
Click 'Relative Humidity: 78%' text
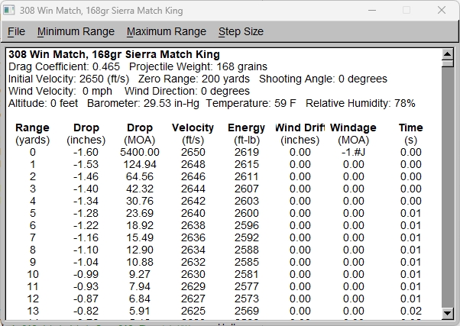361,104
